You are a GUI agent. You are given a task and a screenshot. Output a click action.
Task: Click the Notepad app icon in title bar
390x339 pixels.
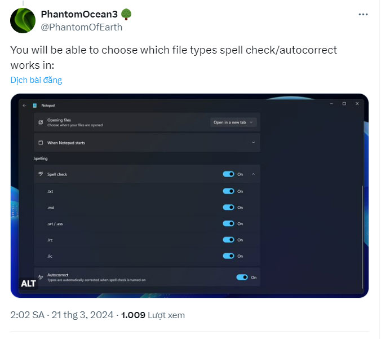(x=34, y=105)
